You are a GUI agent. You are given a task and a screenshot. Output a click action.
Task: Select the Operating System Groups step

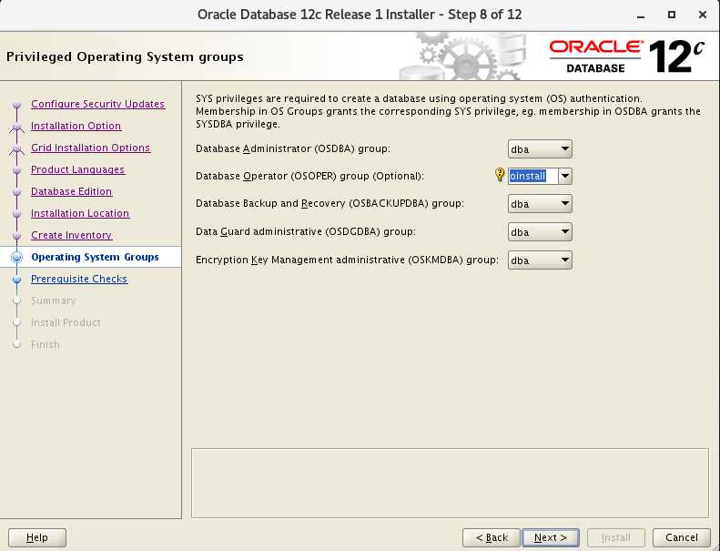[95, 257]
